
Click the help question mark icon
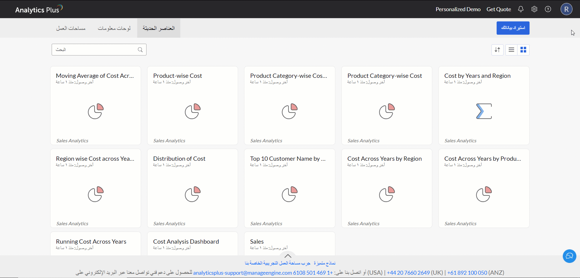click(548, 9)
